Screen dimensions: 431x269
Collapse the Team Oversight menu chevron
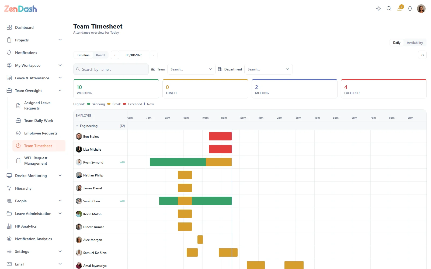pyautogui.click(x=60, y=91)
